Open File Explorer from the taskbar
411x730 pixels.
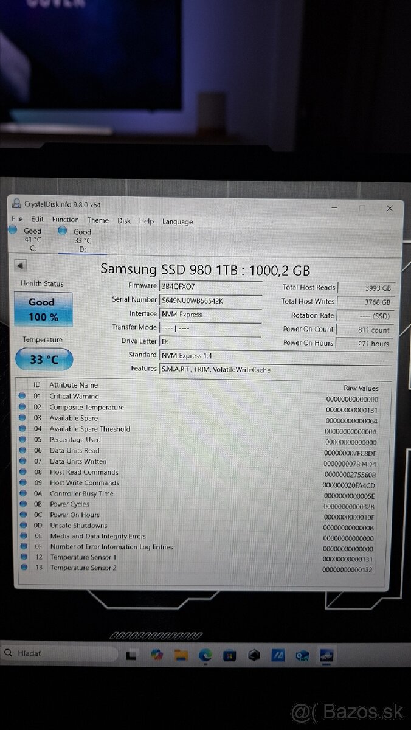181,655
